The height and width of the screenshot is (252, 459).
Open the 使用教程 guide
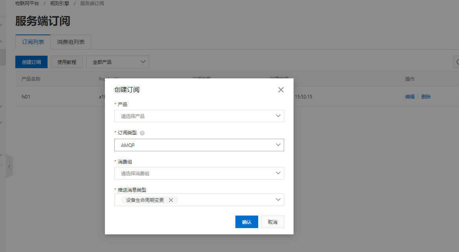tap(67, 62)
